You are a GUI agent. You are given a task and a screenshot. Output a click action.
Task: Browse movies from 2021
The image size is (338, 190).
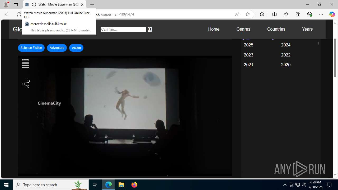click(248, 65)
